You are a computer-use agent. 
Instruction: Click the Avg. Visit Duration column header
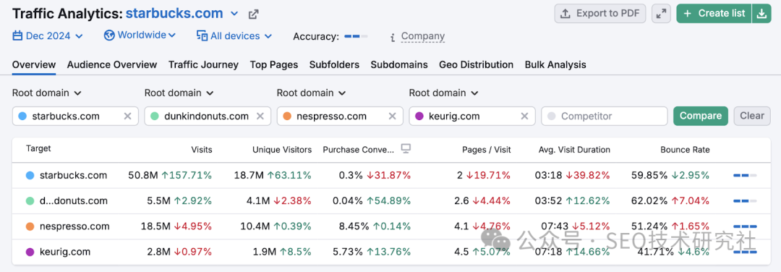[574, 150]
